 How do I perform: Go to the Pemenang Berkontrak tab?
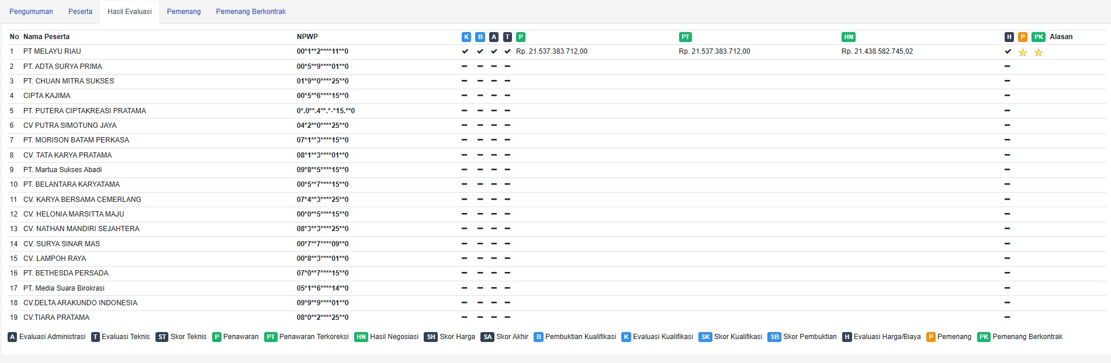click(251, 12)
